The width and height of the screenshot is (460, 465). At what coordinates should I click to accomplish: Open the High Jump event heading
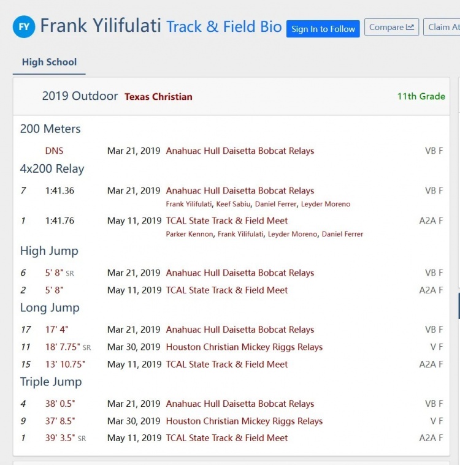(49, 251)
